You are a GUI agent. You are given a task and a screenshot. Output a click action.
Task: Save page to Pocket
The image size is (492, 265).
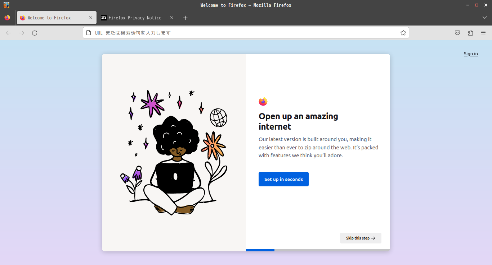(x=457, y=33)
